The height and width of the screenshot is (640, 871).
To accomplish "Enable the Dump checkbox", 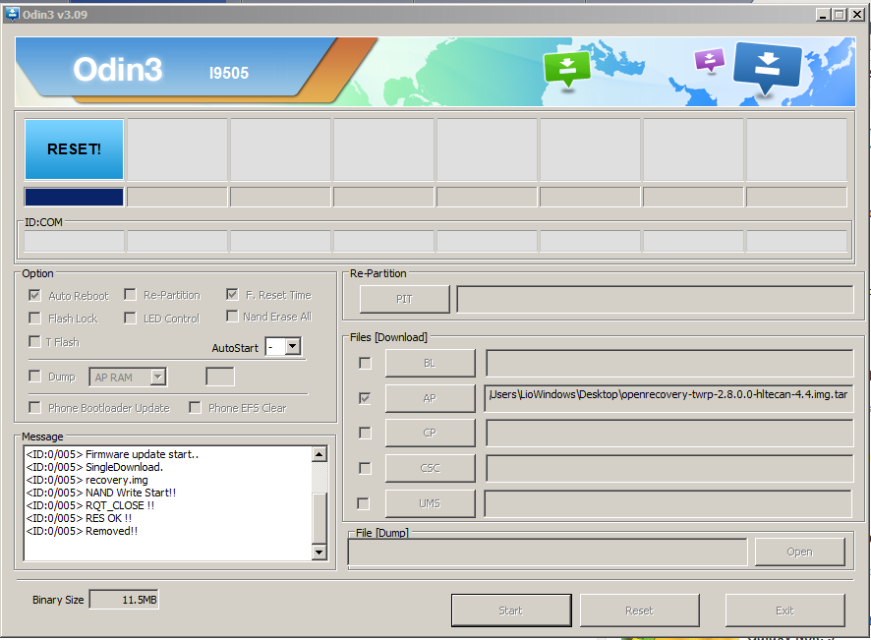I will point(34,377).
